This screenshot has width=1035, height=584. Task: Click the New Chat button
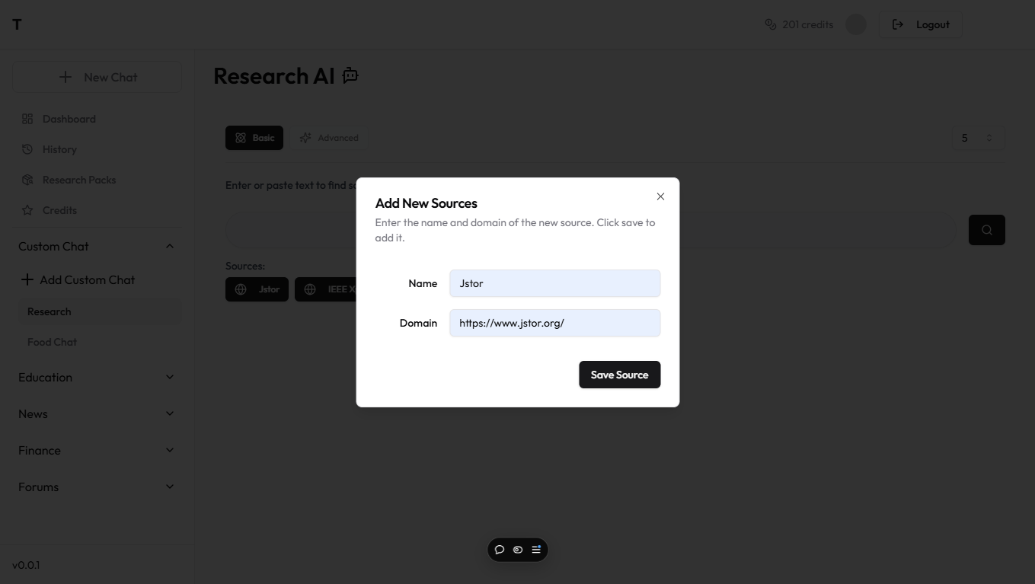click(x=97, y=77)
